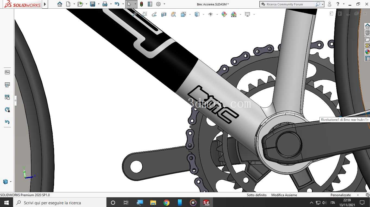Click the component arrangement icon in left toolbar
Screen dimensions: 370x207
(x=7, y=97)
